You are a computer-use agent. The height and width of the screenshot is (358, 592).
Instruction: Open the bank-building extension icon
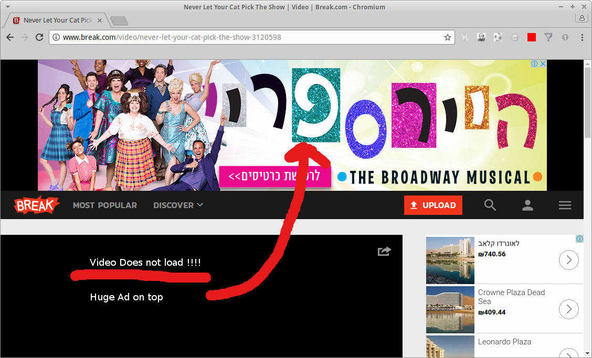(x=515, y=37)
